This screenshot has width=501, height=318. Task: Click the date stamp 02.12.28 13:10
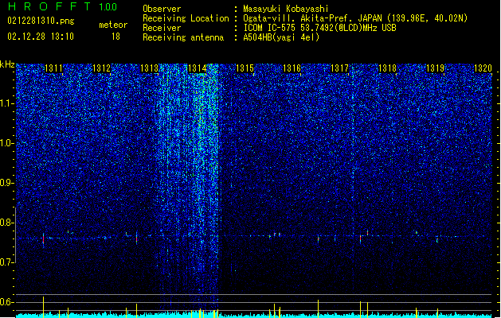[41, 37]
